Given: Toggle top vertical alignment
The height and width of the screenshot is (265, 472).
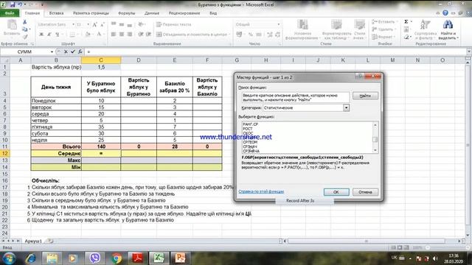Looking at the screenshot, I should click(114, 24).
